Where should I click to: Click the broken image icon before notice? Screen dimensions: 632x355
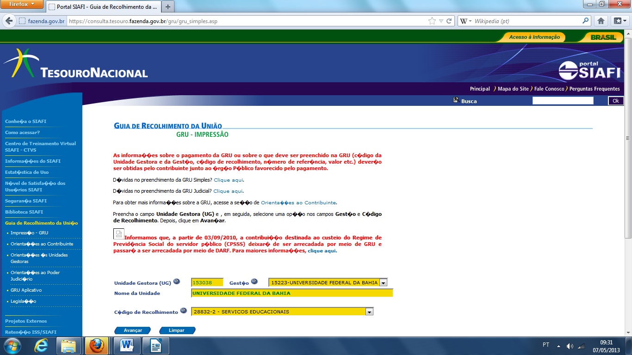(x=119, y=234)
